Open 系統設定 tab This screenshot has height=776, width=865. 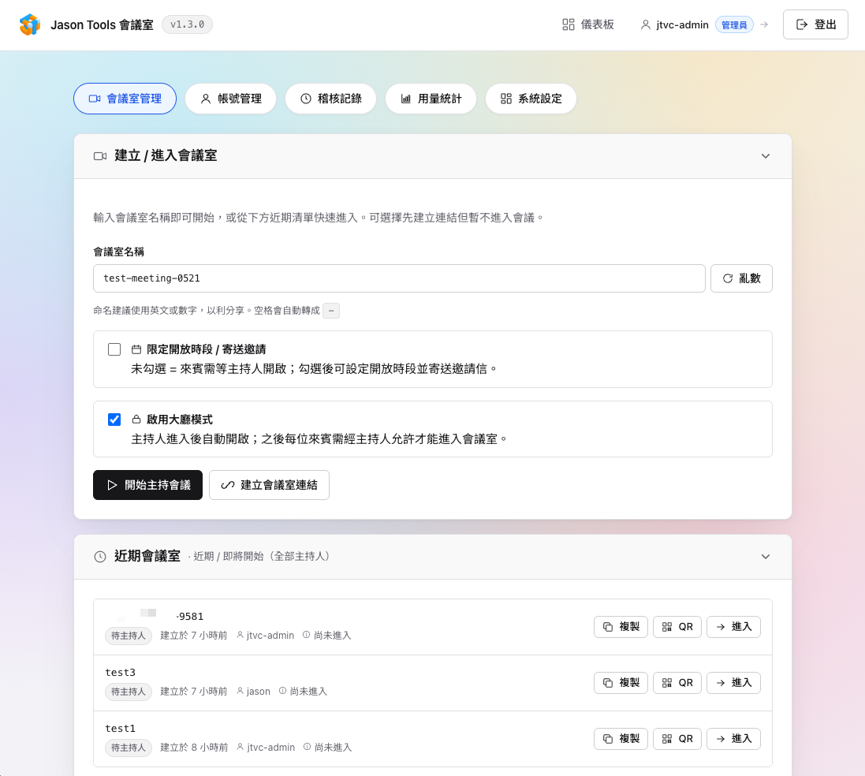coord(531,99)
